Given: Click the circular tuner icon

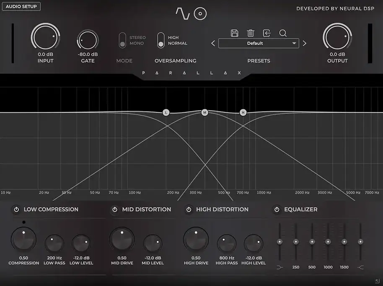Looking at the screenshot, I should pyautogui.click(x=200, y=14).
